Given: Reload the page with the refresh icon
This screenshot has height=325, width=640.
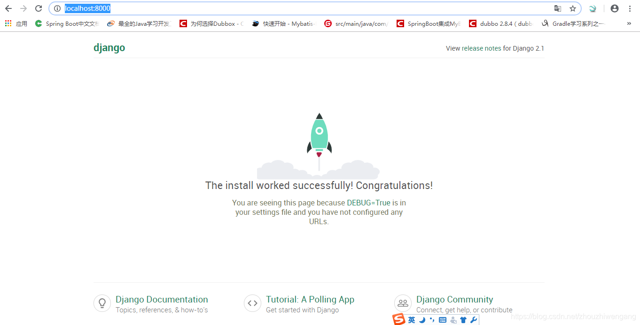Looking at the screenshot, I should 39,8.
